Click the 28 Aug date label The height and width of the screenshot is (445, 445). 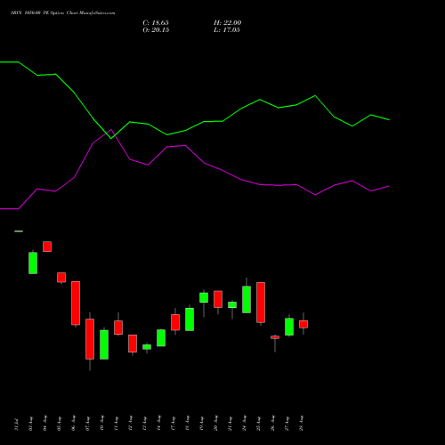(301, 424)
